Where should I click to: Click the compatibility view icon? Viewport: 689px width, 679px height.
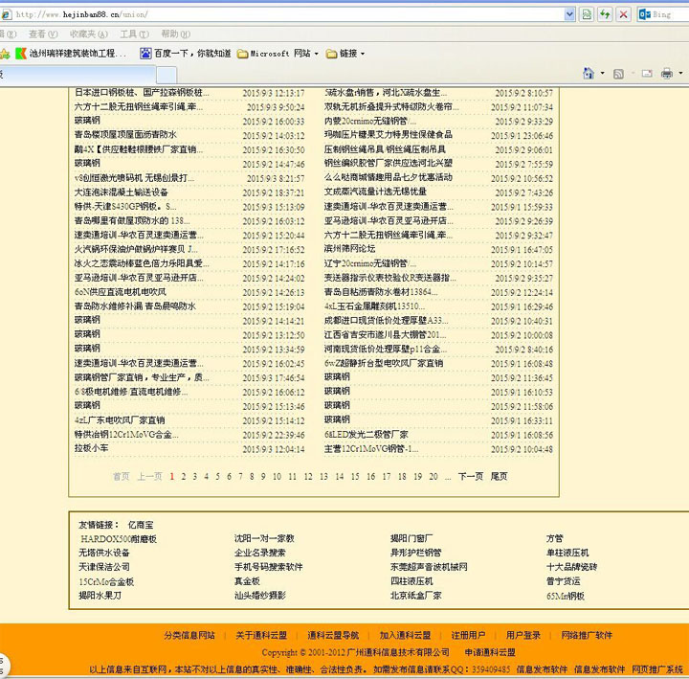(586, 14)
